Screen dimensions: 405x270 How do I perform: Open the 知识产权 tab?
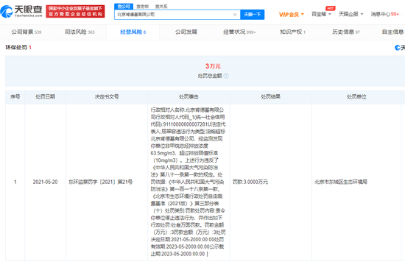[x=292, y=32]
